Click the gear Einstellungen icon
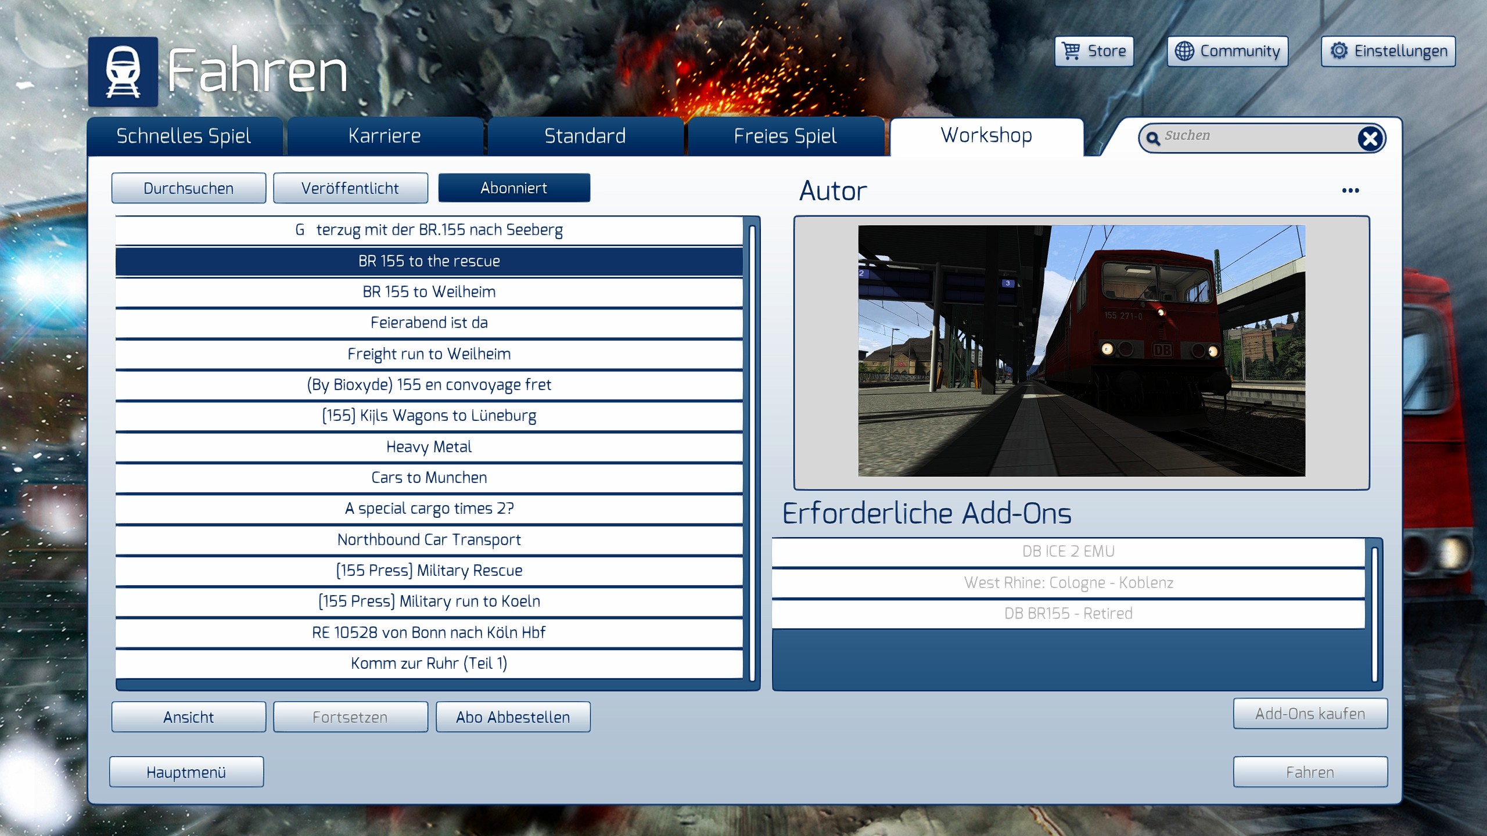1487x836 pixels. (1339, 51)
